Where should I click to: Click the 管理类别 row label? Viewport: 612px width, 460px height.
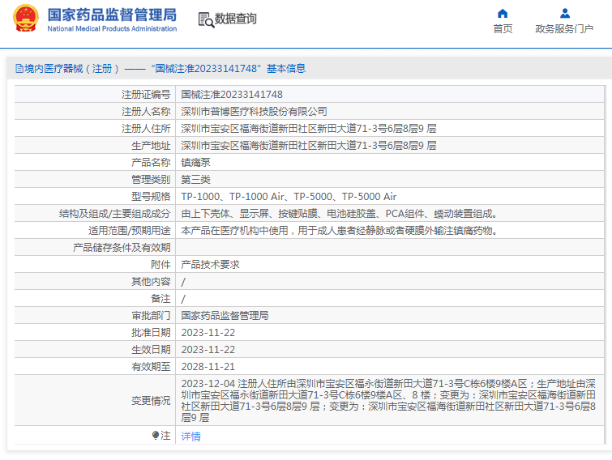[151, 180]
